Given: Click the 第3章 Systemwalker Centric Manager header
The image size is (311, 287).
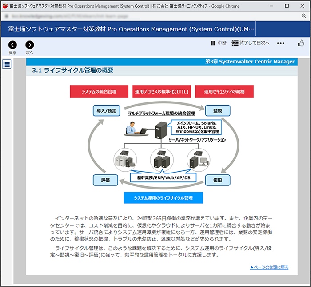Looking at the screenshot, I should 250,62.
